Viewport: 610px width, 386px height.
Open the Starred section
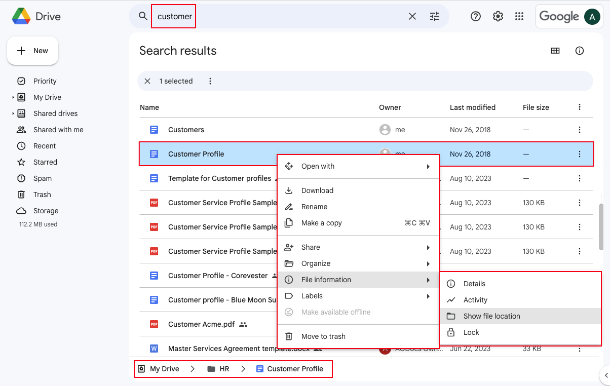point(45,162)
